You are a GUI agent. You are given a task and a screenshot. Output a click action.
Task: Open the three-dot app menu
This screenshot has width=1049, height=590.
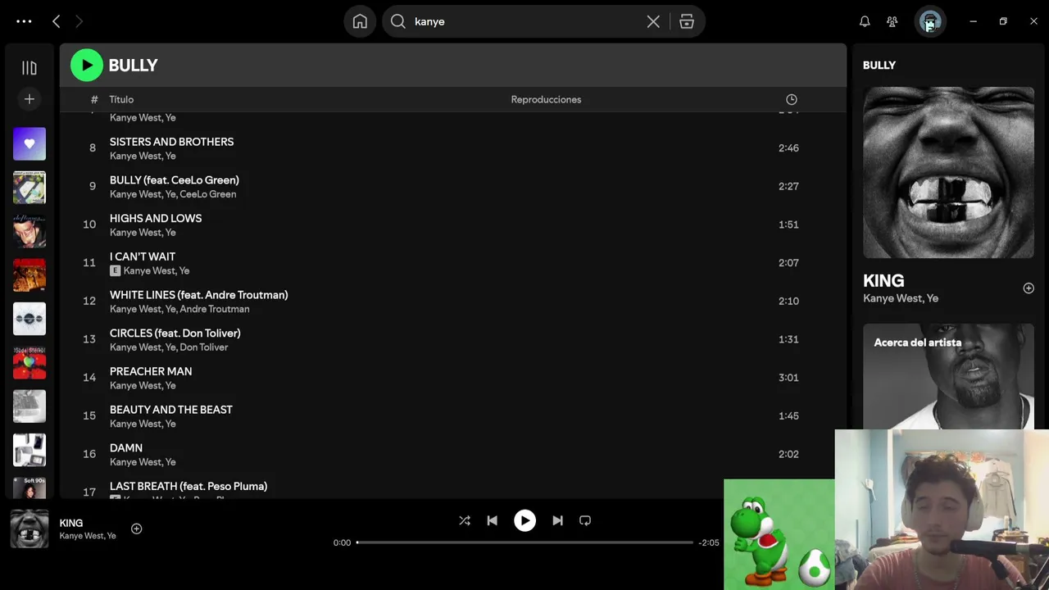click(24, 21)
